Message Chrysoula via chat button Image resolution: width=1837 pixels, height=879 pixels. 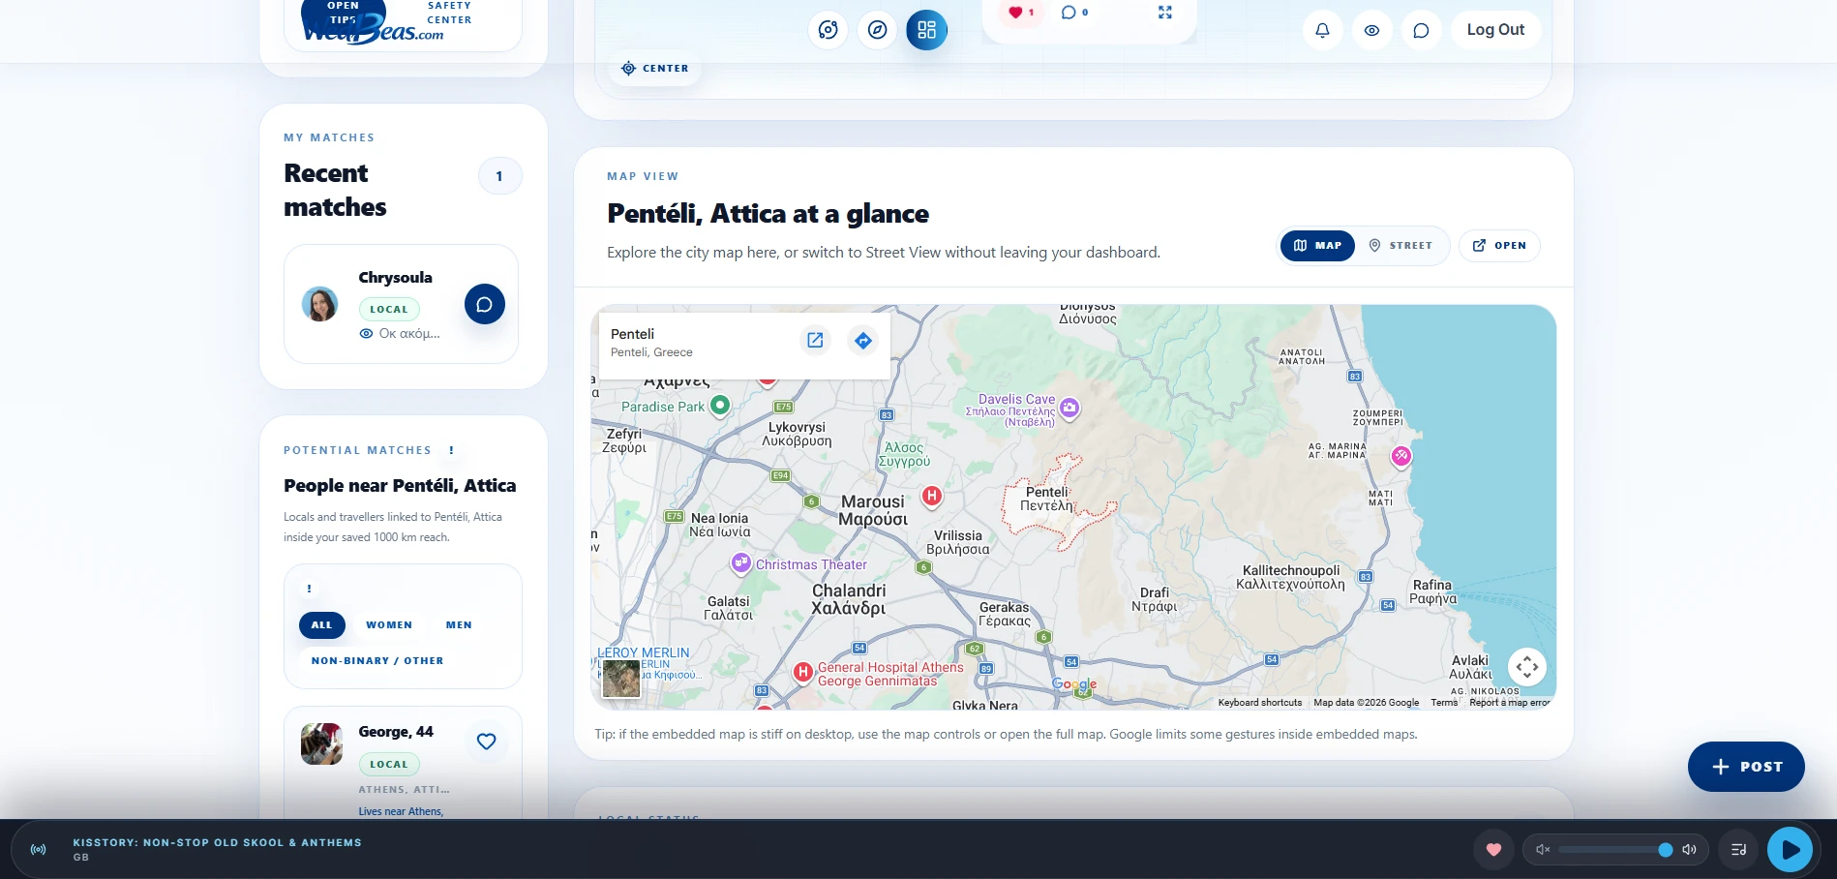pos(485,304)
